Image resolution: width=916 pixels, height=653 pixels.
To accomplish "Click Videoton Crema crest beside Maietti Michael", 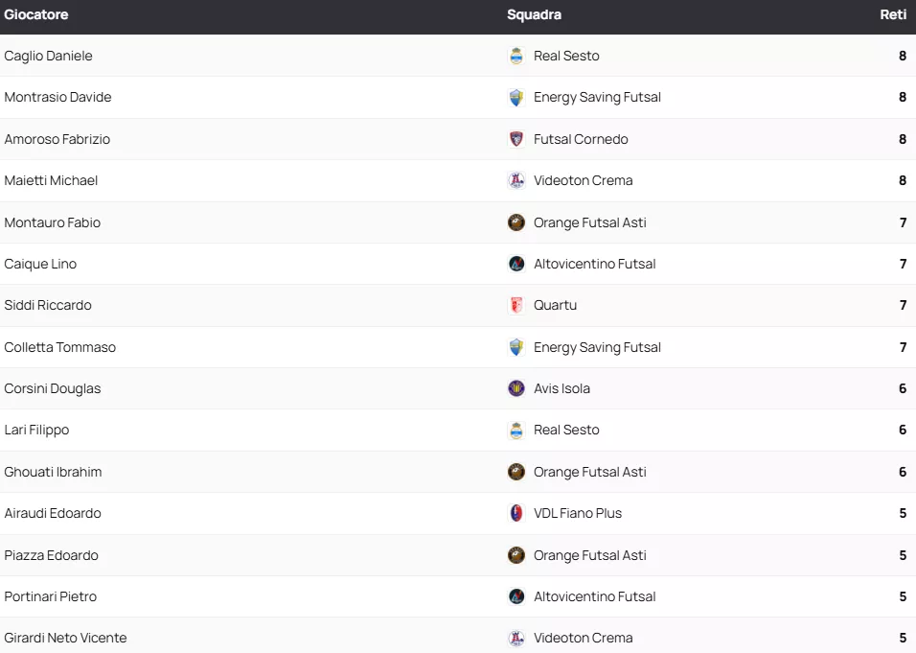I will (516, 180).
